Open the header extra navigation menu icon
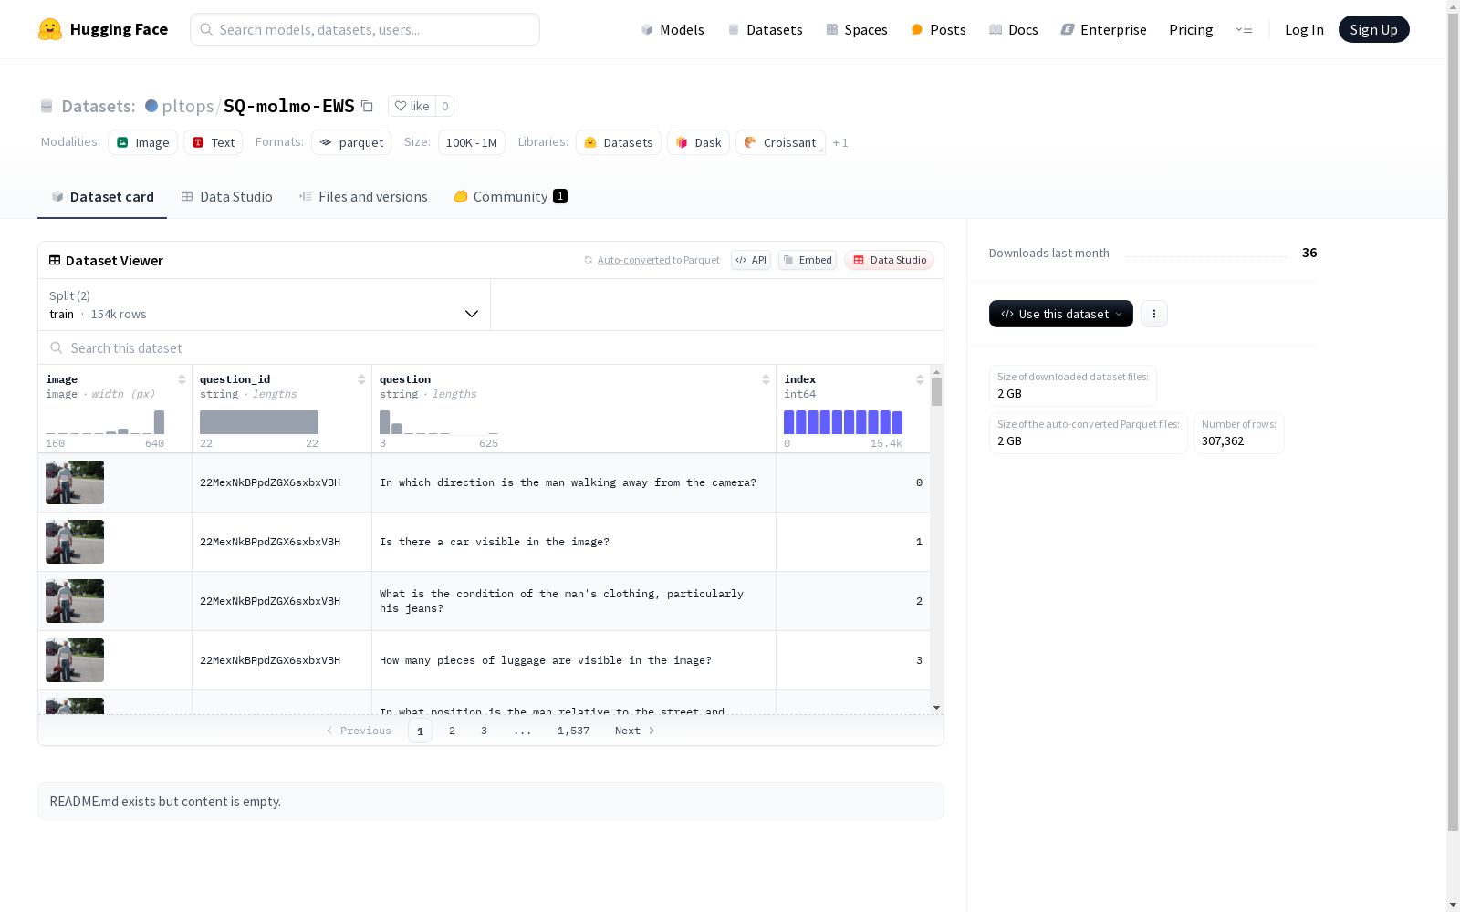 1244,29
